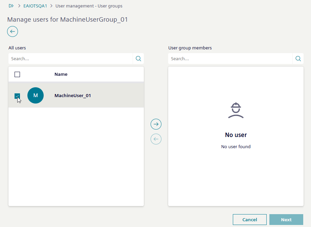Go back using the circled left arrow
This screenshot has width=311, height=227.
(13, 31)
